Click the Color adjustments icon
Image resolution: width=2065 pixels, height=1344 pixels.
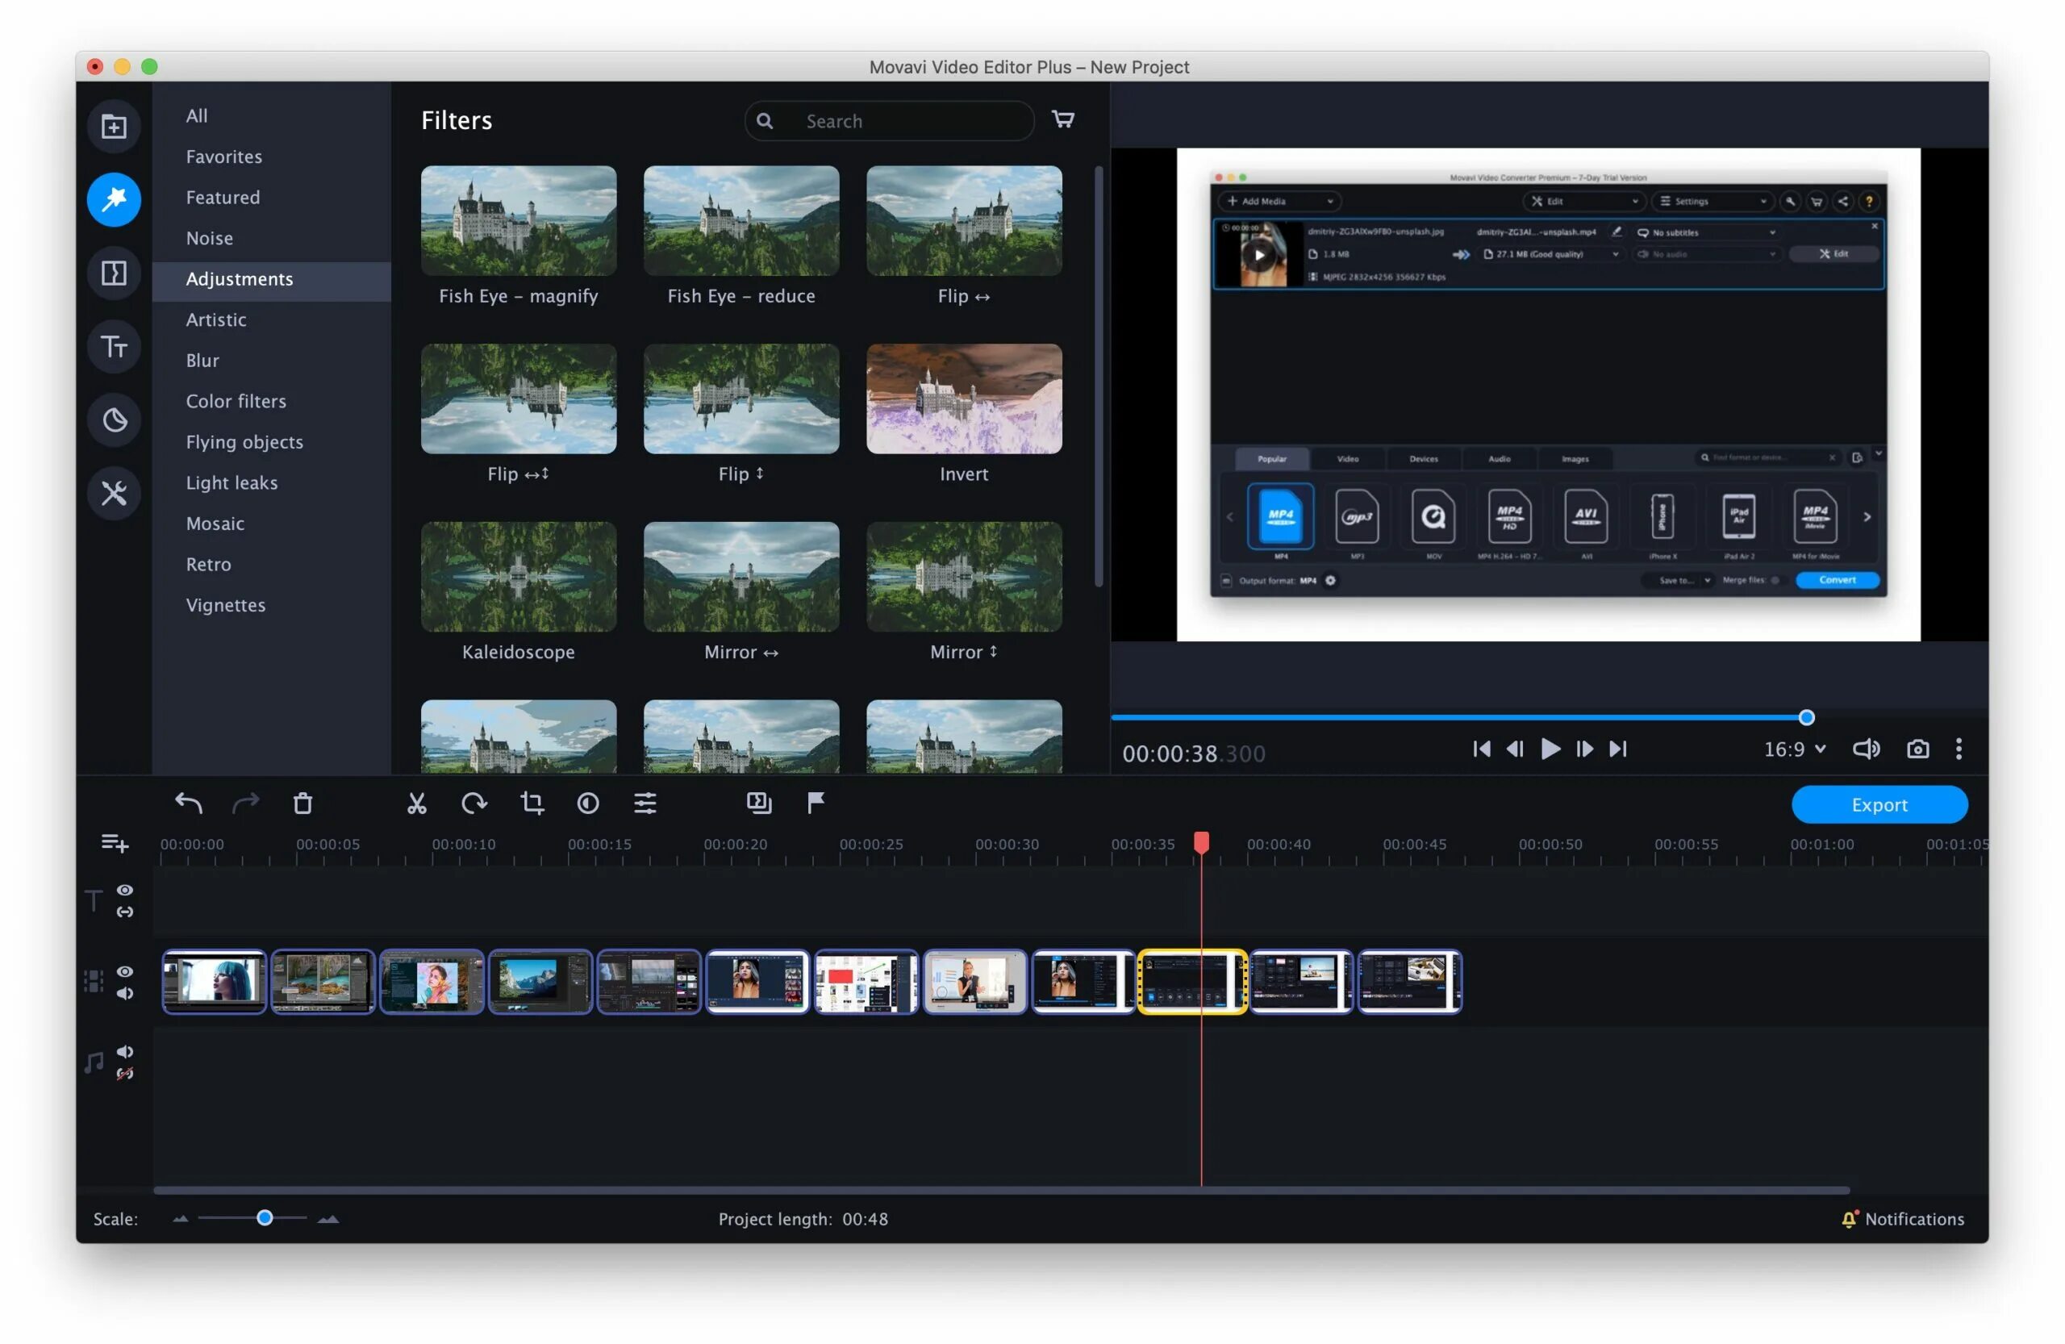(588, 803)
